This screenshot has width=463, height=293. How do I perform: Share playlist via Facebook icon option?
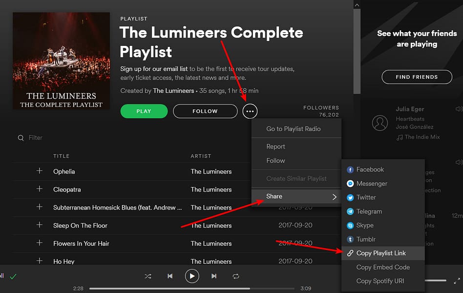(x=350, y=169)
